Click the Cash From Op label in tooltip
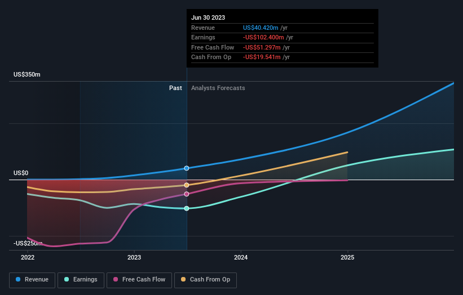 click(211, 57)
